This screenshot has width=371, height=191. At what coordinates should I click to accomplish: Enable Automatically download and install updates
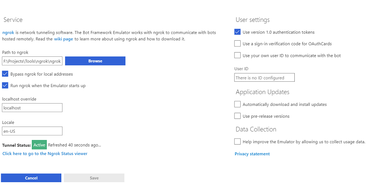coord(237,104)
